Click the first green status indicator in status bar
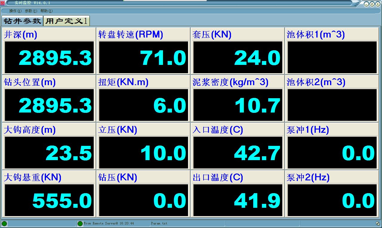Viewport: 382px width, 228px height. coord(4,224)
